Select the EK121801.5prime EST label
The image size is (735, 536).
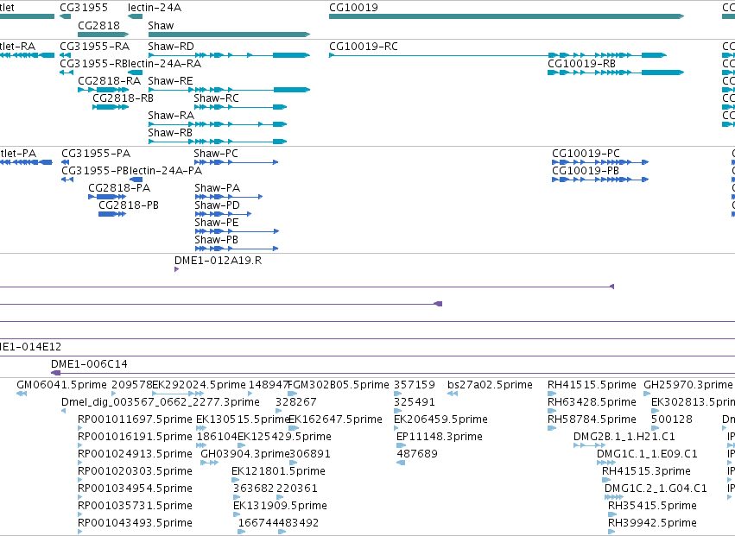pos(278,471)
